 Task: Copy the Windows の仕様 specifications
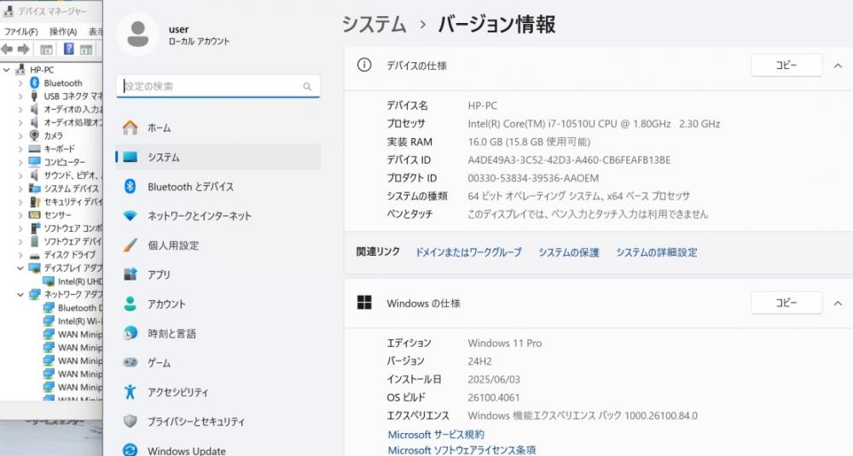pyautogui.click(x=786, y=303)
